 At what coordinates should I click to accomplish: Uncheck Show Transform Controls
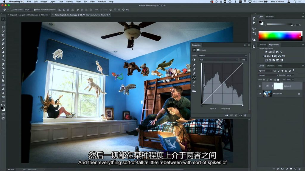[35, 10]
